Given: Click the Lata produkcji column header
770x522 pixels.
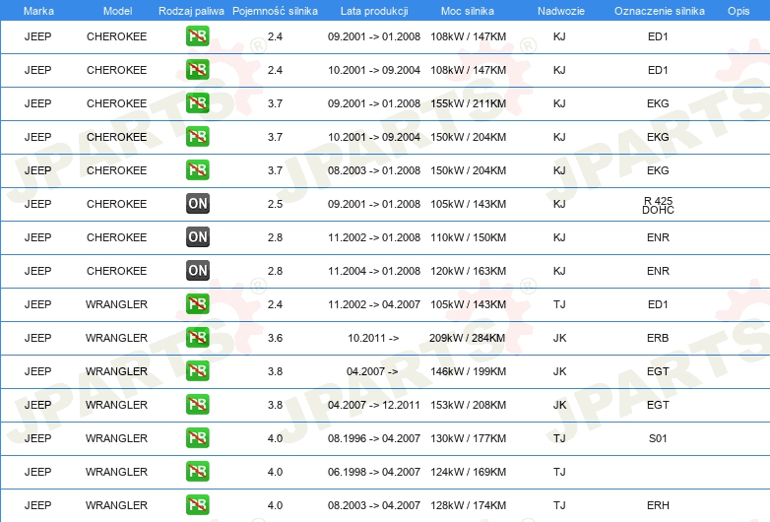Looking at the screenshot, I should [373, 10].
